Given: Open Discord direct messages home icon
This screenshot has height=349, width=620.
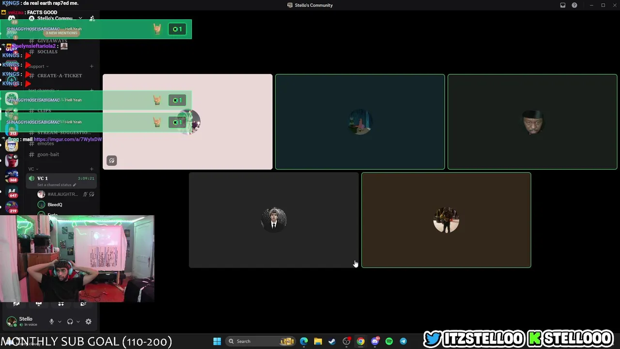Looking at the screenshot, I should [12, 18].
